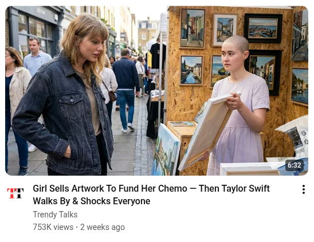
Task: Click the canal painting in wooden frame on board
Action: click(x=191, y=70)
